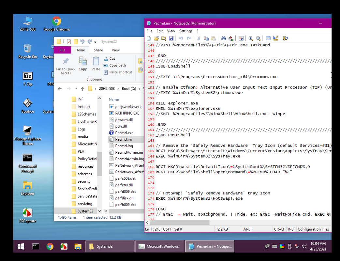Click the Notepad2 horizontal scrollbar thumb
The image size is (340, 261).
coord(180,223)
